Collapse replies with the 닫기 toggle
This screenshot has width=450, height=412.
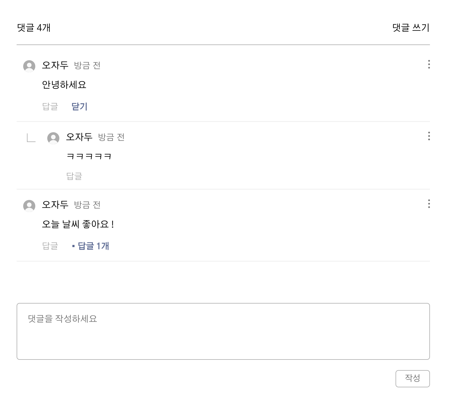(79, 106)
